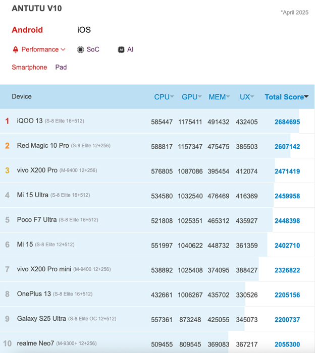Click total score 2326822
Screen dimensions: 315x353
[x=287, y=270]
